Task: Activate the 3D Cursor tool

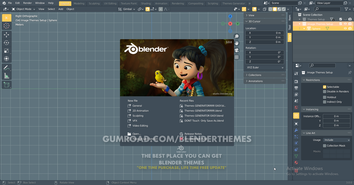Action: [x=7, y=26]
